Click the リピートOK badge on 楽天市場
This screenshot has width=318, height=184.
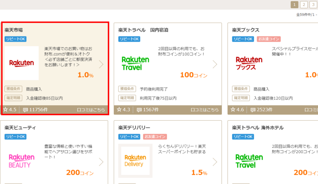point(16,39)
